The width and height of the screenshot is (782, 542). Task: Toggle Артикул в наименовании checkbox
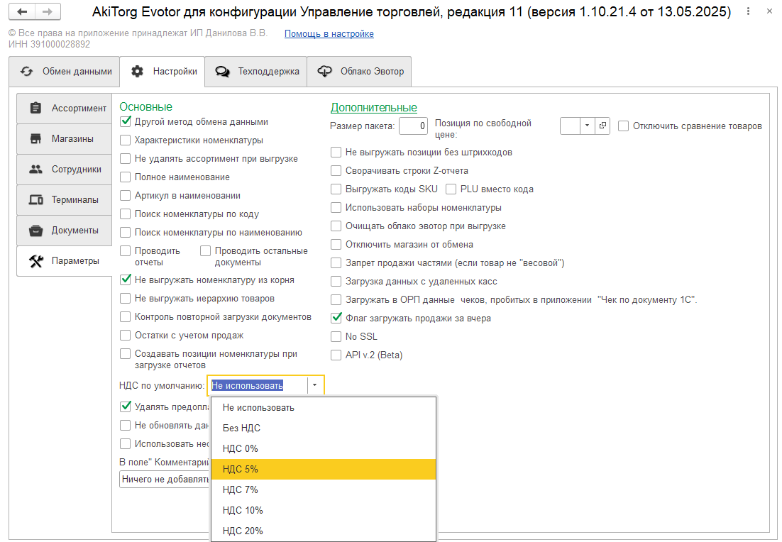pyautogui.click(x=126, y=196)
